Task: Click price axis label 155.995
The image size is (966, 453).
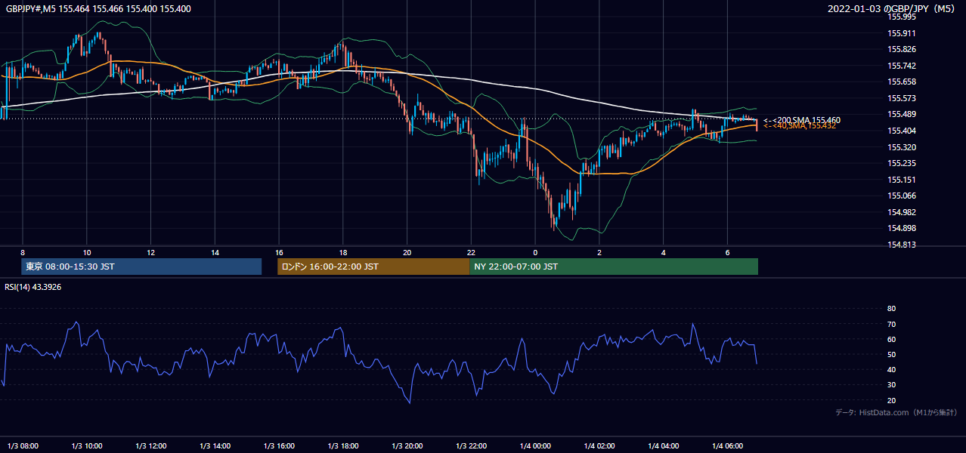Action: coord(903,17)
